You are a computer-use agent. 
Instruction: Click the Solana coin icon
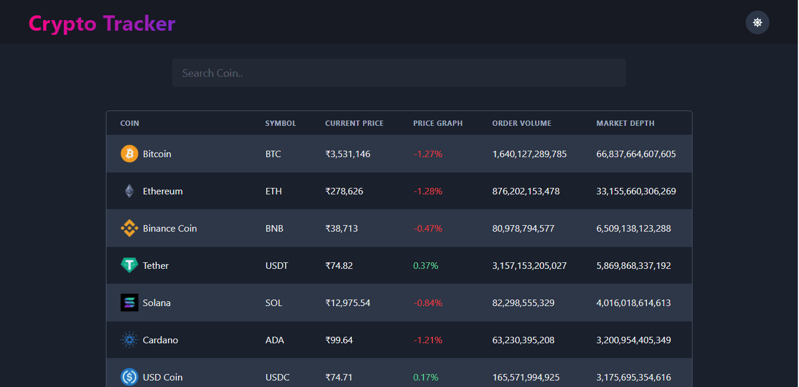tap(130, 303)
